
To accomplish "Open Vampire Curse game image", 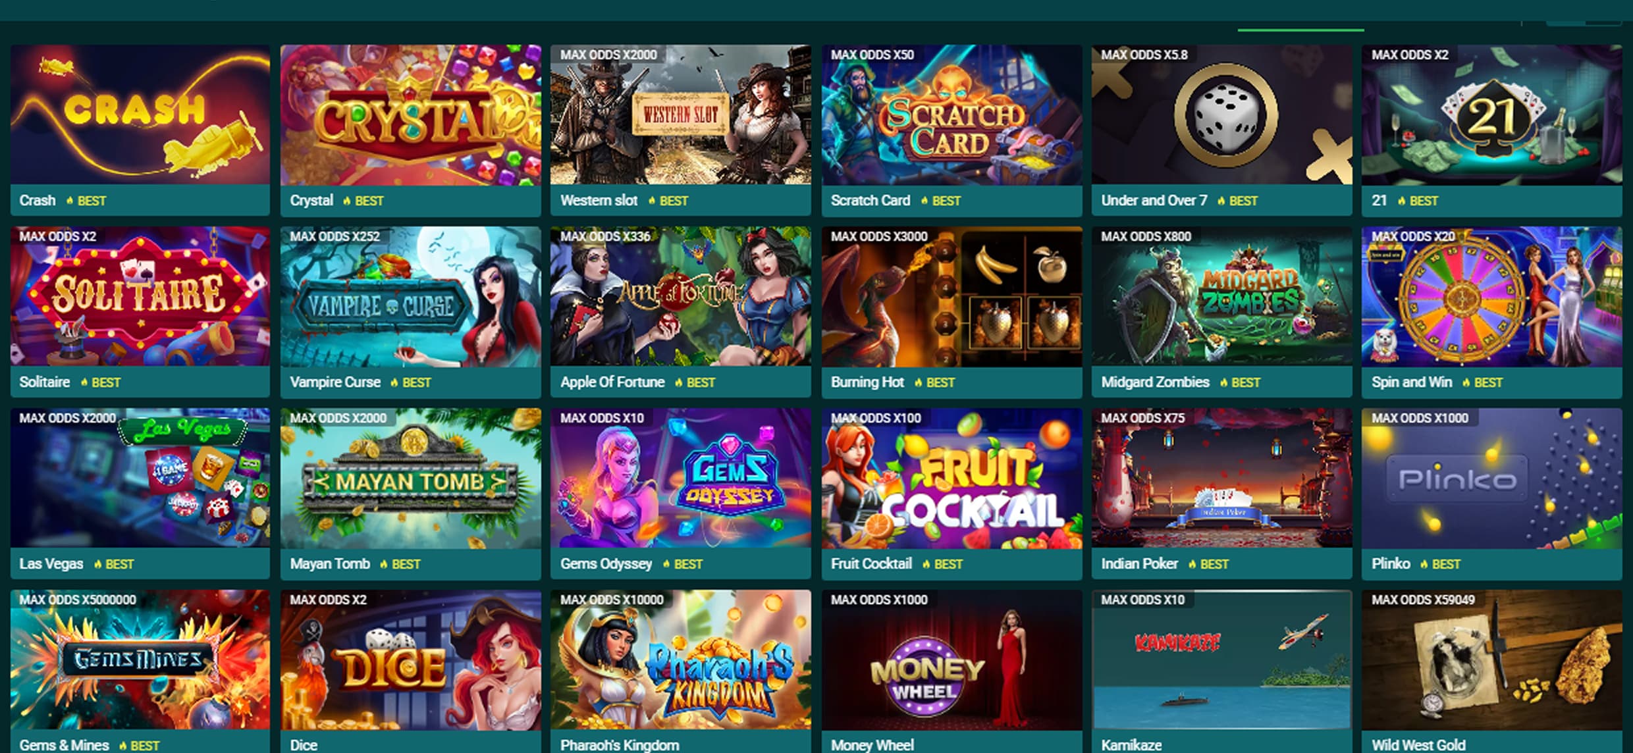I will (x=410, y=296).
